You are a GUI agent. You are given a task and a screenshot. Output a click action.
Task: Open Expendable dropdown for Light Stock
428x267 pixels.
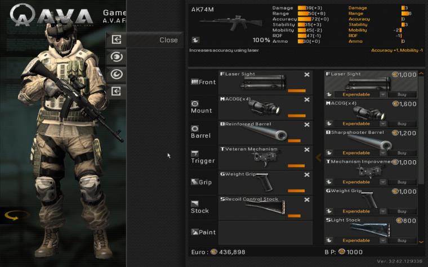383,241
